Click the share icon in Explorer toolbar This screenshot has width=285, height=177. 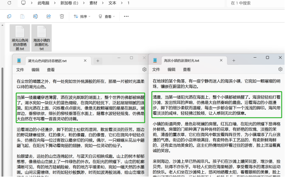48,16
